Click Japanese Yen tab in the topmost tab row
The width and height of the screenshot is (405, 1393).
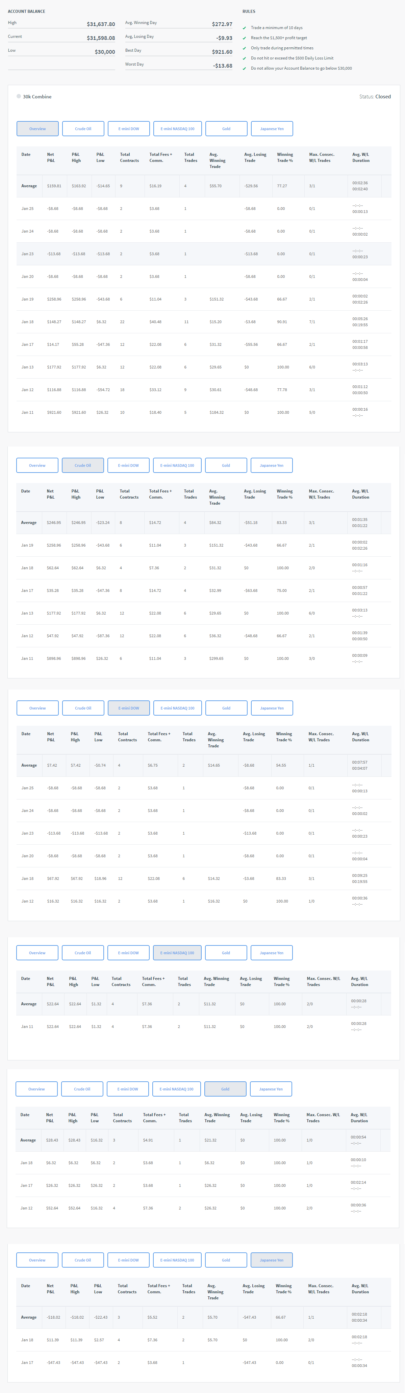[272, 129]
